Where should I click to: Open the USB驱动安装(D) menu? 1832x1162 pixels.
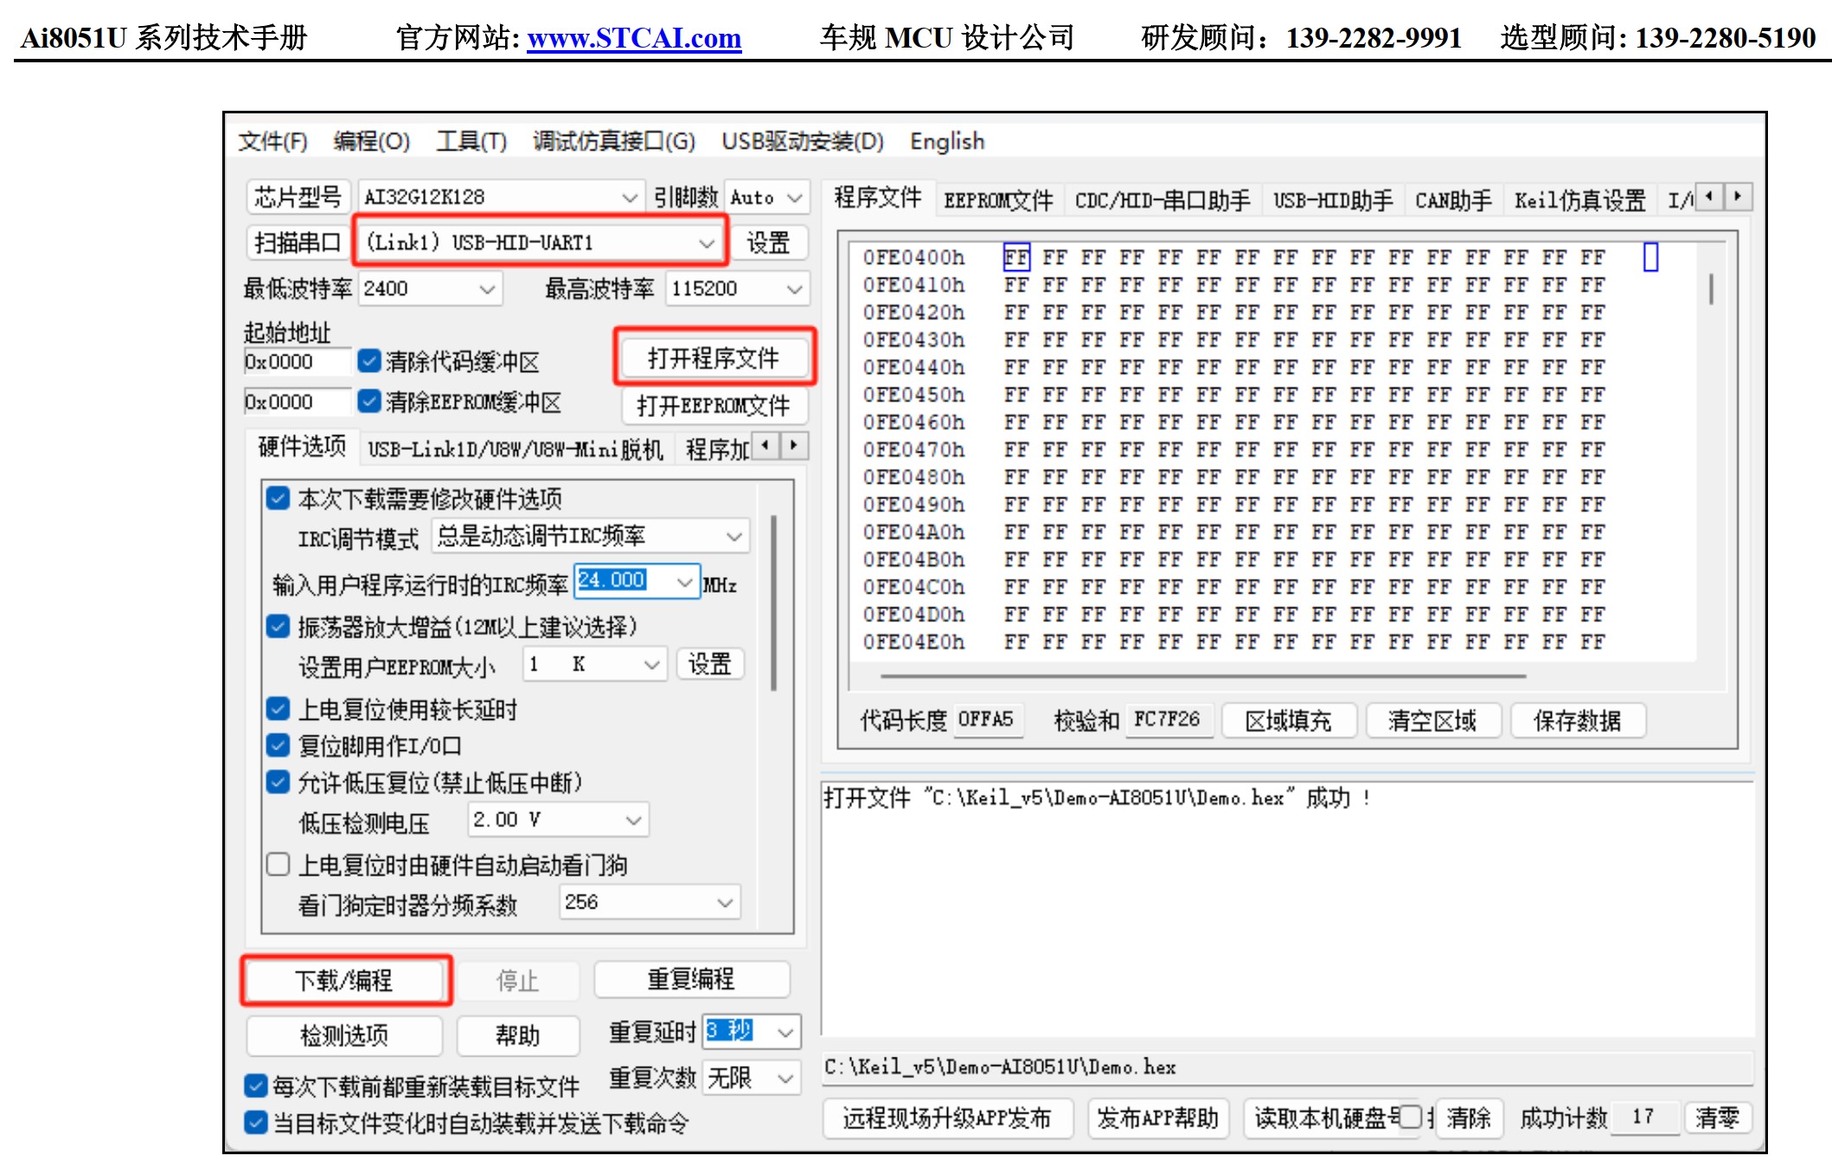[802, 141]
